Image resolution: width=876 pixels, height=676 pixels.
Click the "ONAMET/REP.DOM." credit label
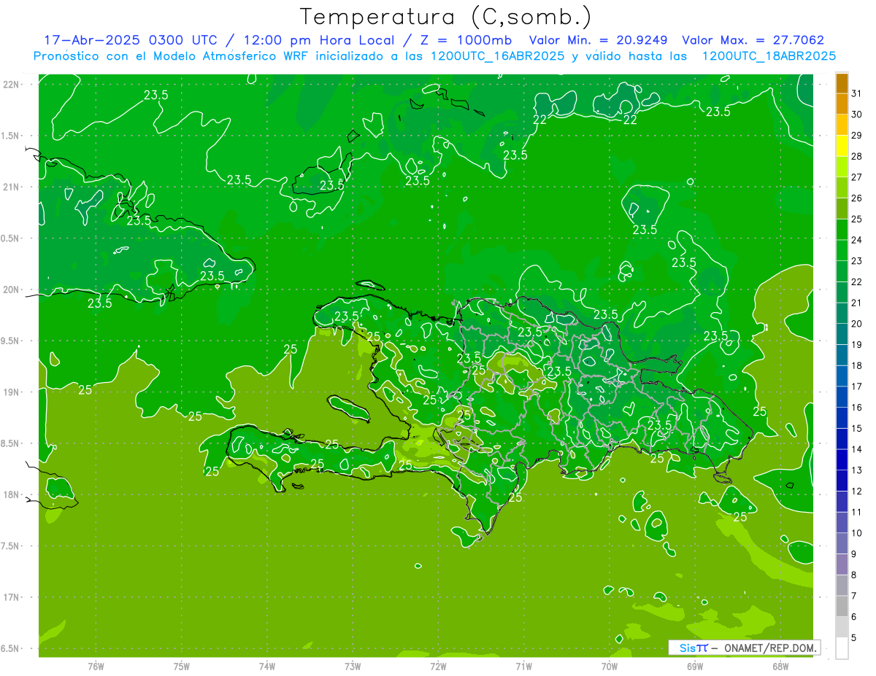pos(770,648)
